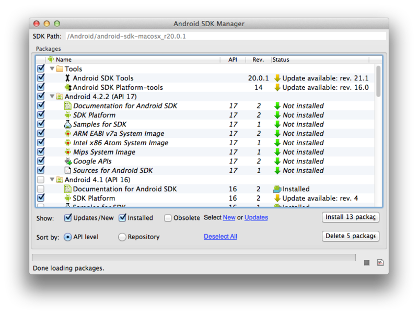This screenshot has width=418, height=315.
Task: Click the Intel x86 Atom System Image icon
Action: [68, 143]
